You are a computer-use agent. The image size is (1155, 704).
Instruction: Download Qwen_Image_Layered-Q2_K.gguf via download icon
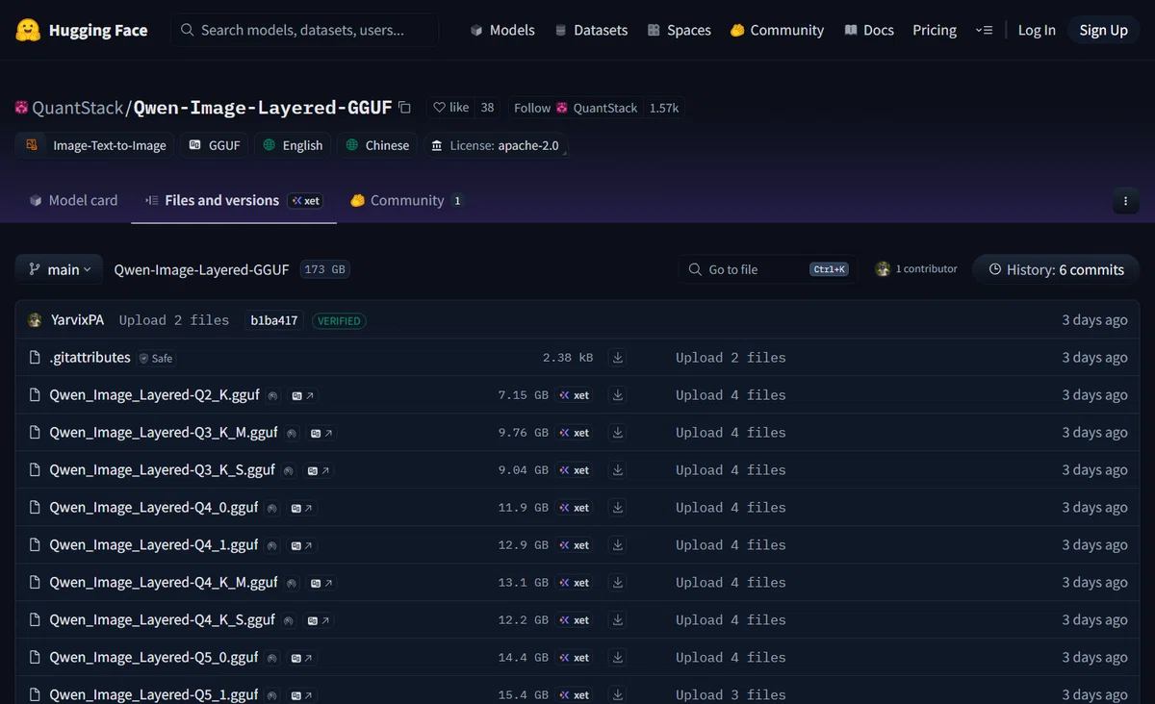tap(618, 395)
